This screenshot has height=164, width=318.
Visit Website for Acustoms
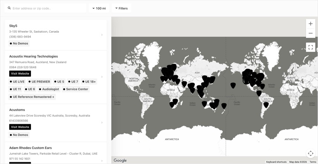[x=20, y=127]
